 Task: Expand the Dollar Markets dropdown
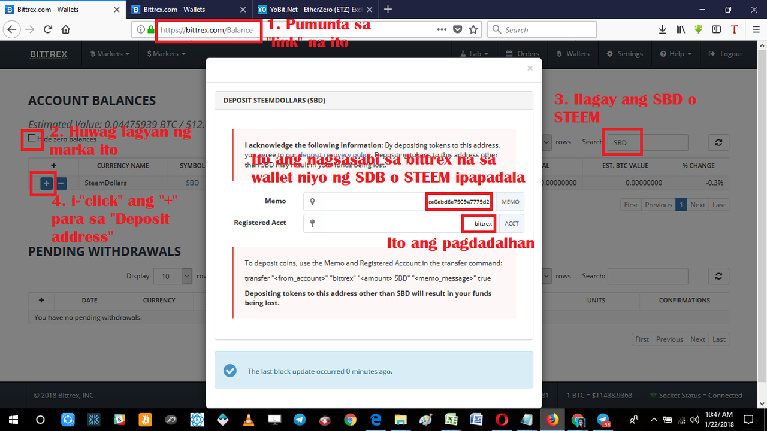pyautogui.click(x=166, y=54)
